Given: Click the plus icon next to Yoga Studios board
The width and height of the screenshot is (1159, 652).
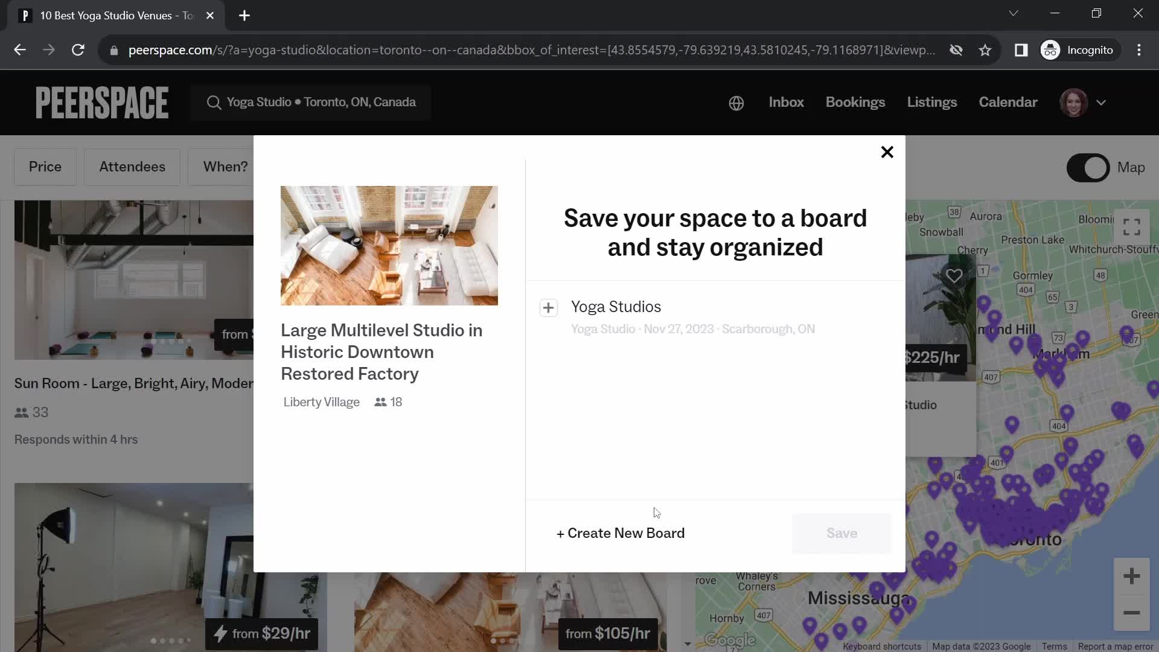Looking at the screenshot, I should (x=548, y=307).
